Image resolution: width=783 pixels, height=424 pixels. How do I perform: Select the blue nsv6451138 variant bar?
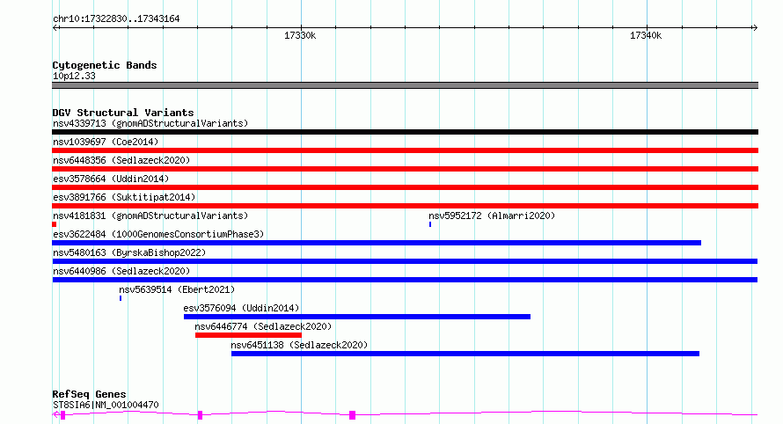465,354
